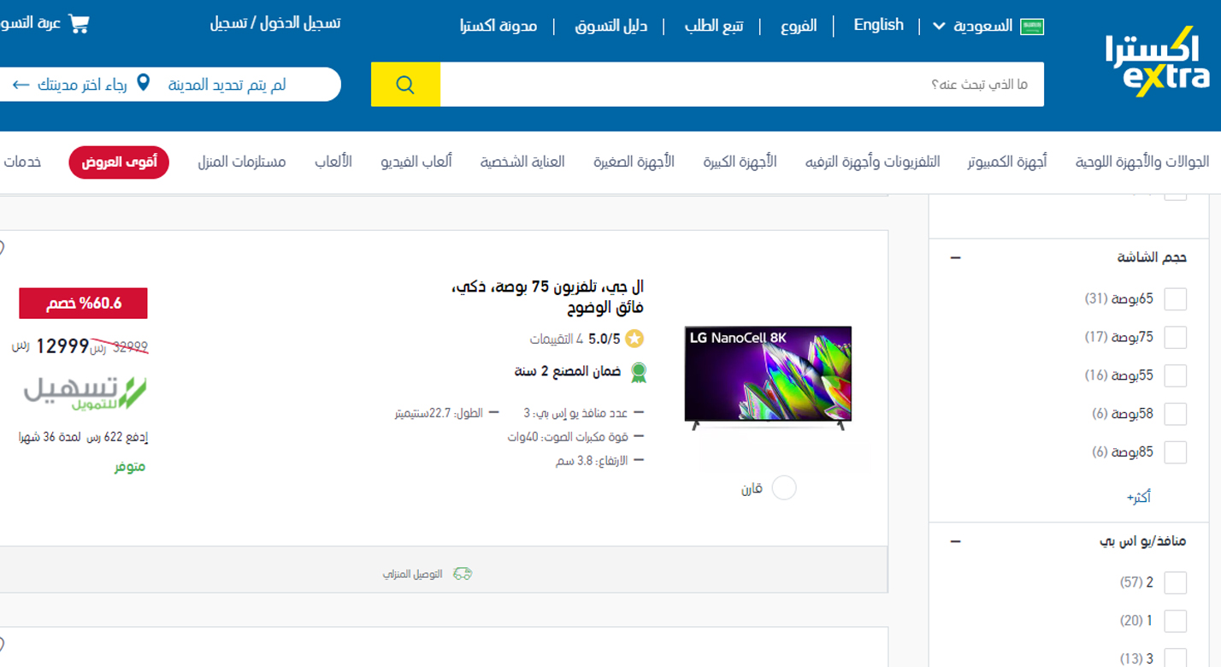Click the متوفر availability status
This screenshot has width=1221, height=667.
(x=131, y=467)
